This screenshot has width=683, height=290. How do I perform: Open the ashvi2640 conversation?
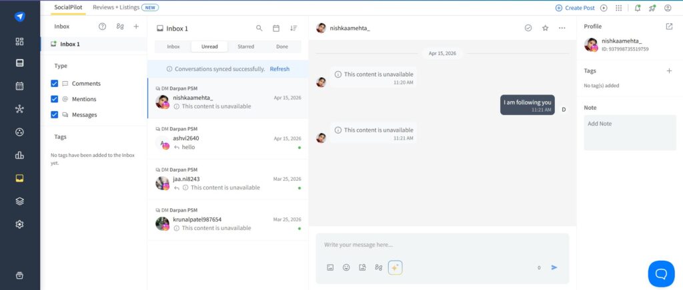point(228,139)
